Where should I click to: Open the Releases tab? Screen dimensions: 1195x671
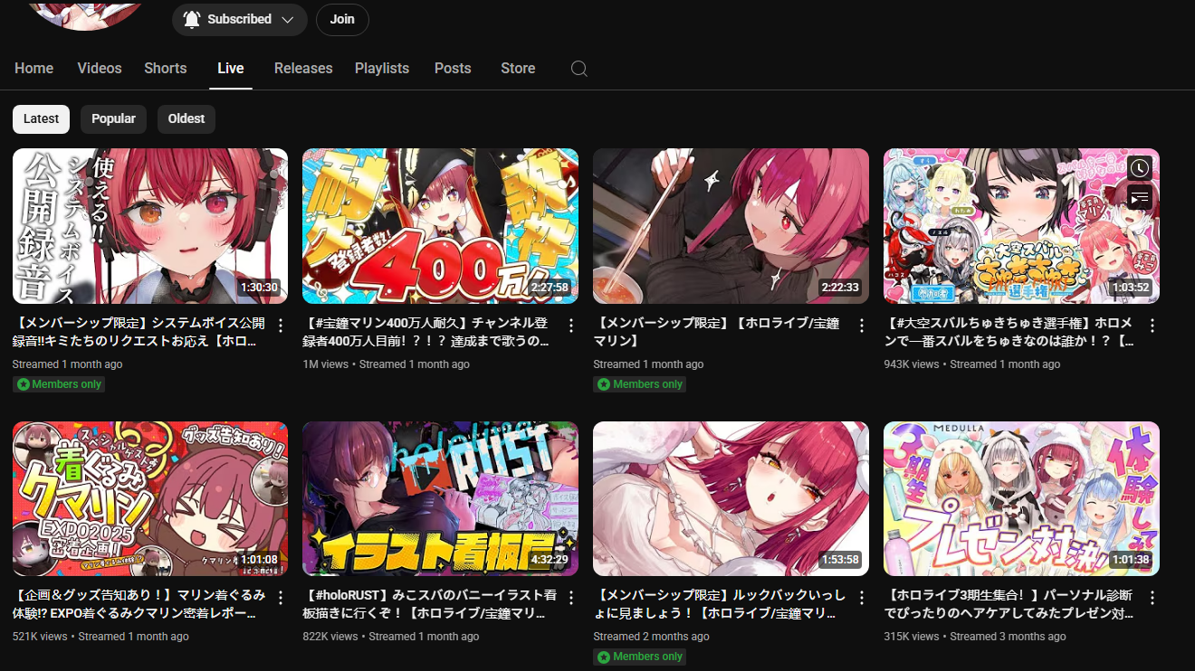[x=303, y=68]
